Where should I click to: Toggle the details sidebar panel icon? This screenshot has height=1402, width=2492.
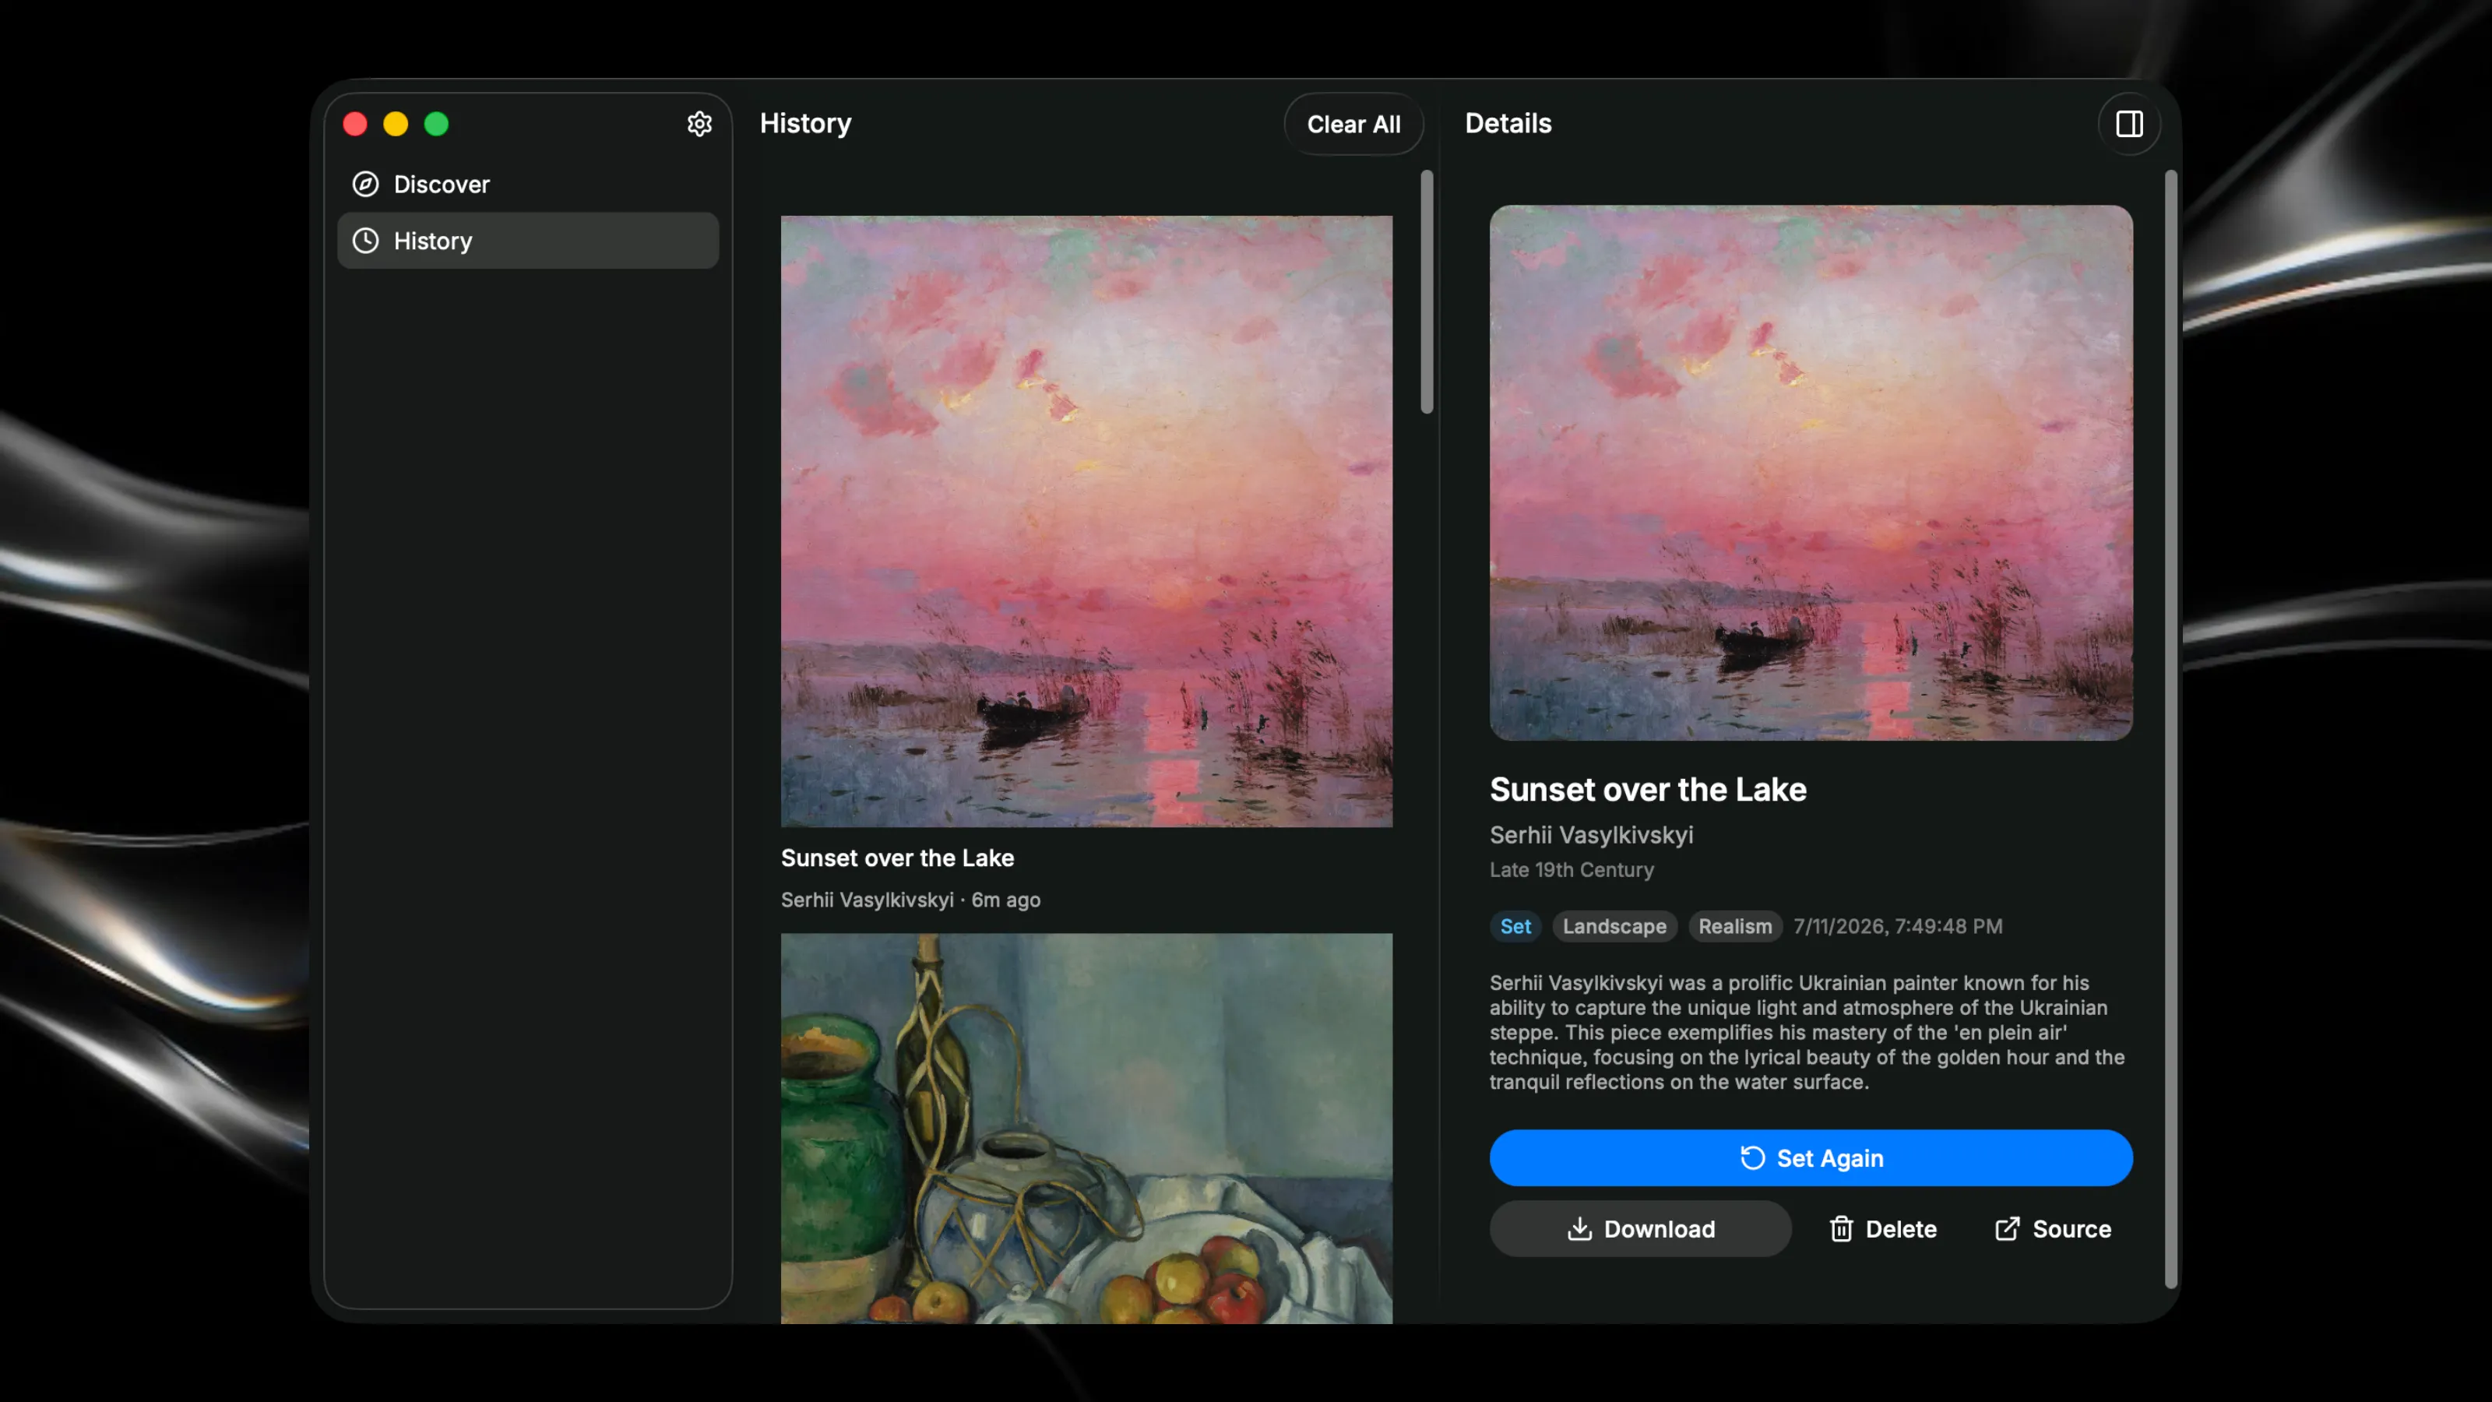[x=2129, y=124]
